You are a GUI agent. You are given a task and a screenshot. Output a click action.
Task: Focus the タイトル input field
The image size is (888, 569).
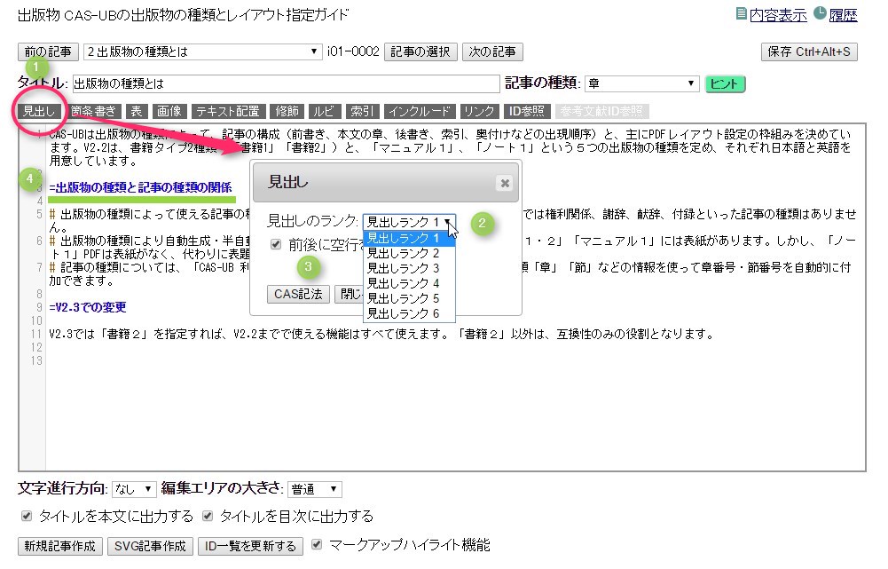tap(286, 83)
